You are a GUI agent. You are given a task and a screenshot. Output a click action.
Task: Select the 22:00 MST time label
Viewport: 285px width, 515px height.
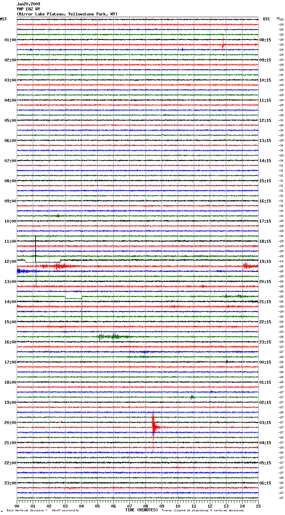(10, 463)
